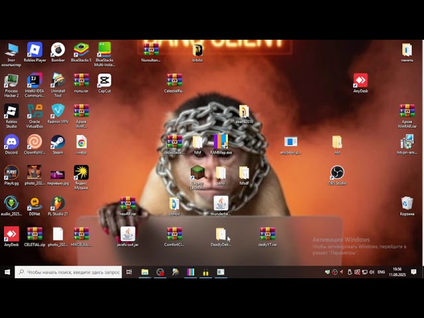
Task: Open the clock showing 19:56
Action: click(x=397, y=272)
